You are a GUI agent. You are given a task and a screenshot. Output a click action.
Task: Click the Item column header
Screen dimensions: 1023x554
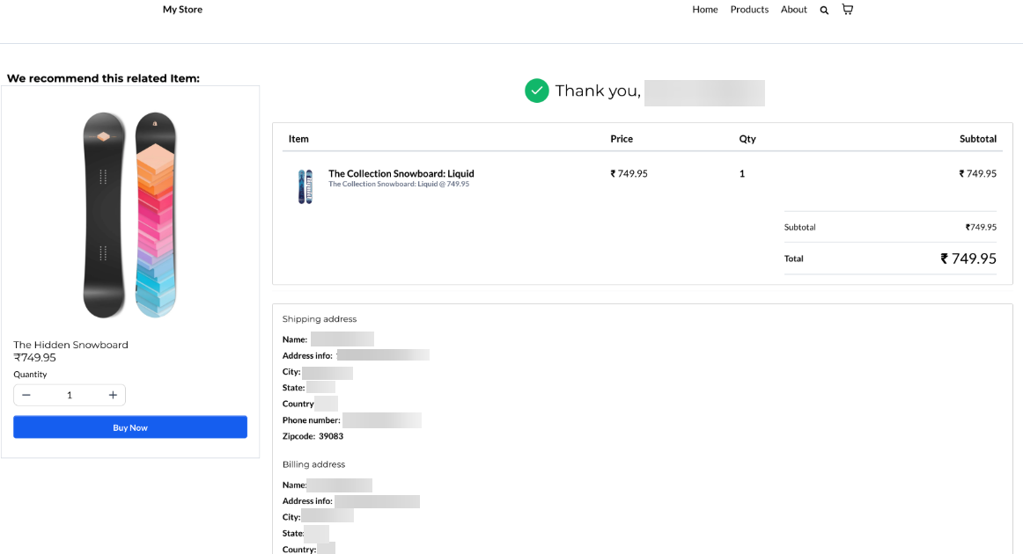pyautogui.click(x=298, y=139)
